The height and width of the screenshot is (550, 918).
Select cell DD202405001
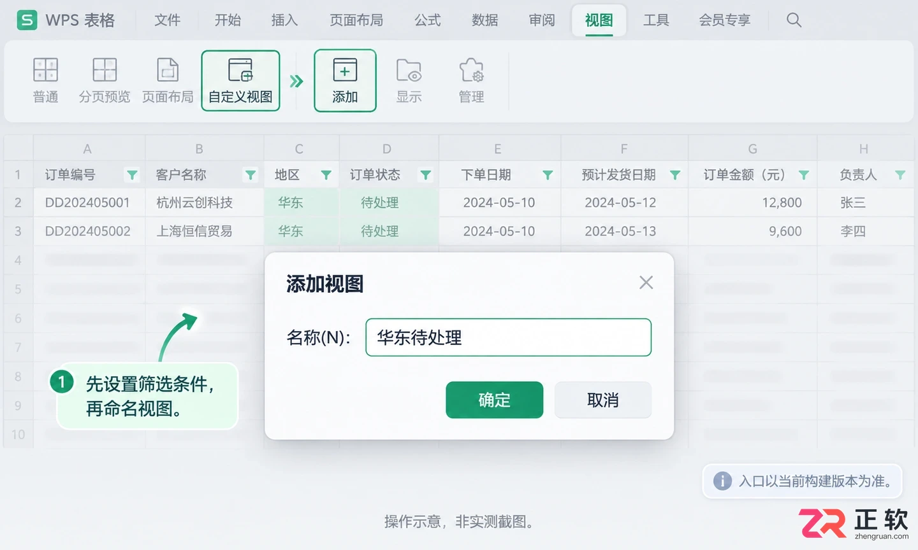pyautogui.click(x=89, y=202)
